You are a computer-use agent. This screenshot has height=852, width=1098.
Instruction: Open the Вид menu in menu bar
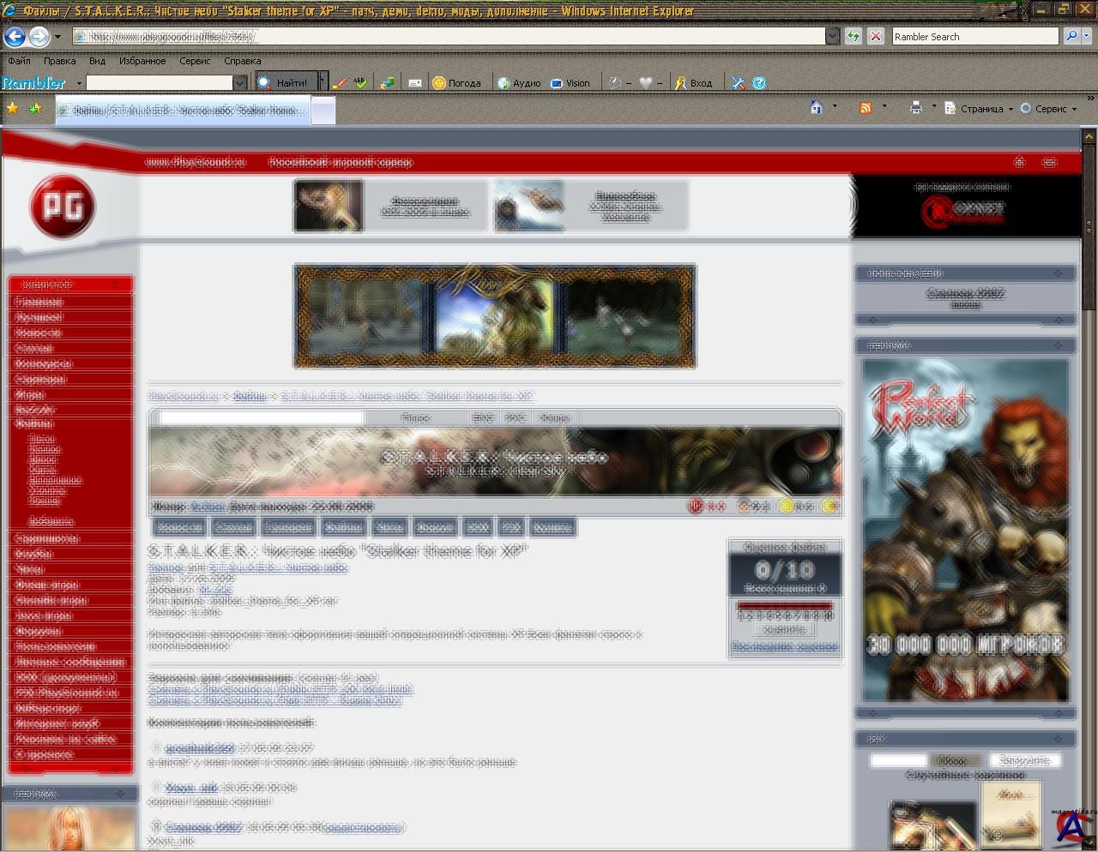point(98,61)
